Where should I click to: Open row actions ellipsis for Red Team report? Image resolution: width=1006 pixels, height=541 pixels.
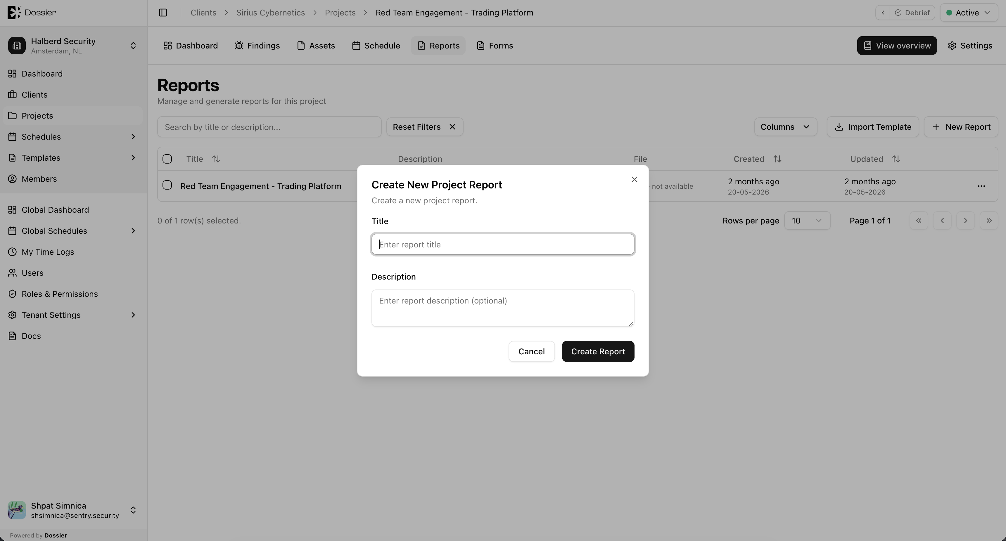[x=981, y=186]
